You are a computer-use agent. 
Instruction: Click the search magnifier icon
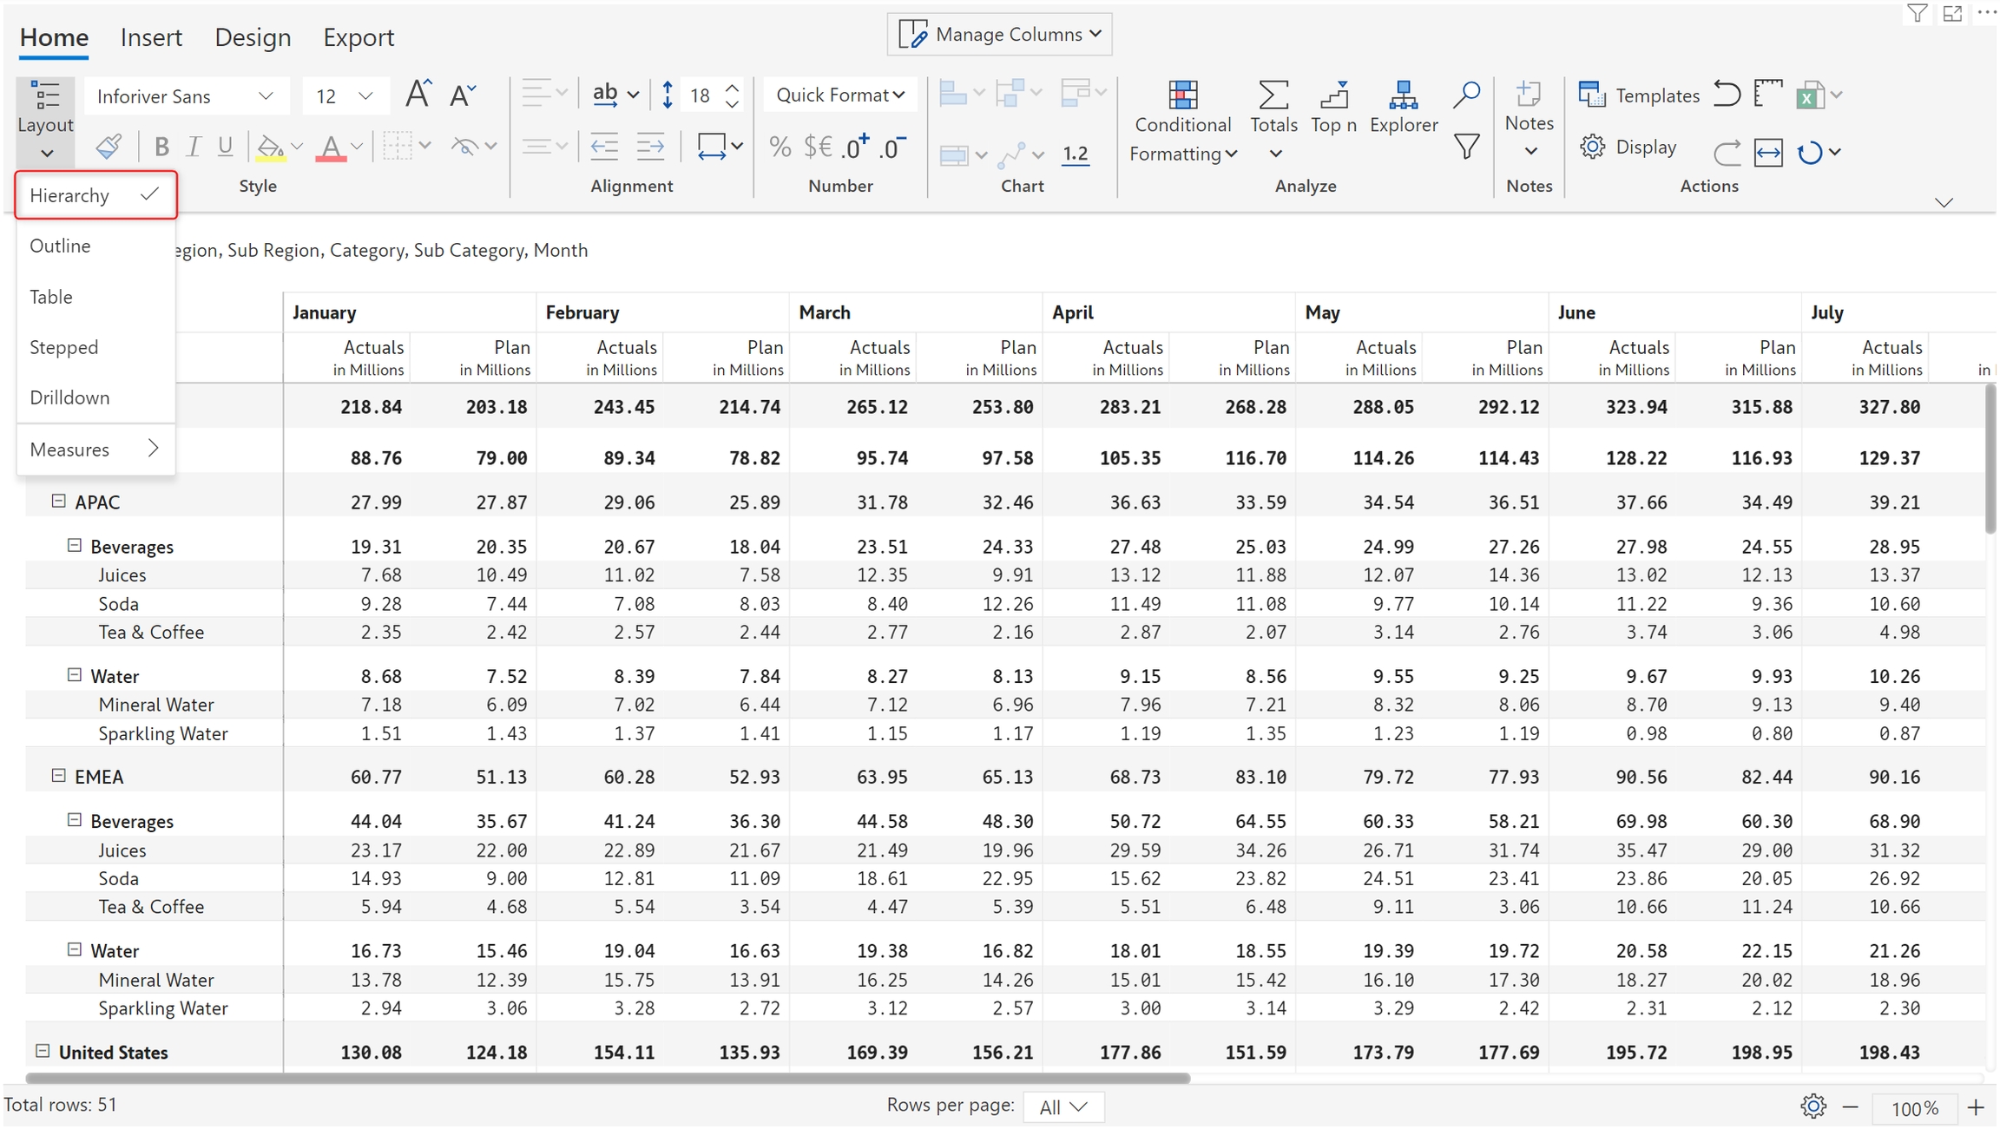pos(1466,94)
